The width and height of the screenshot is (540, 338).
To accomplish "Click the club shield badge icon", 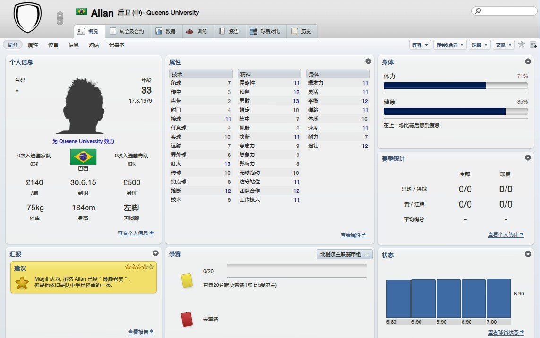I will pyautogui.click(x=27, y=17).
